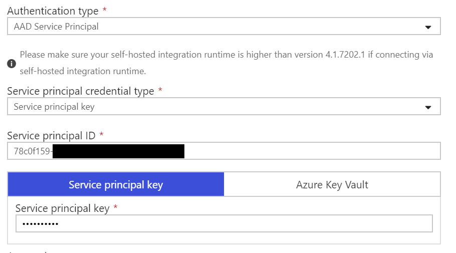This screenshot has width=456, height=253.
Task: Open the Authentication type dropdown arrow
Action: (x=428, y=27)
